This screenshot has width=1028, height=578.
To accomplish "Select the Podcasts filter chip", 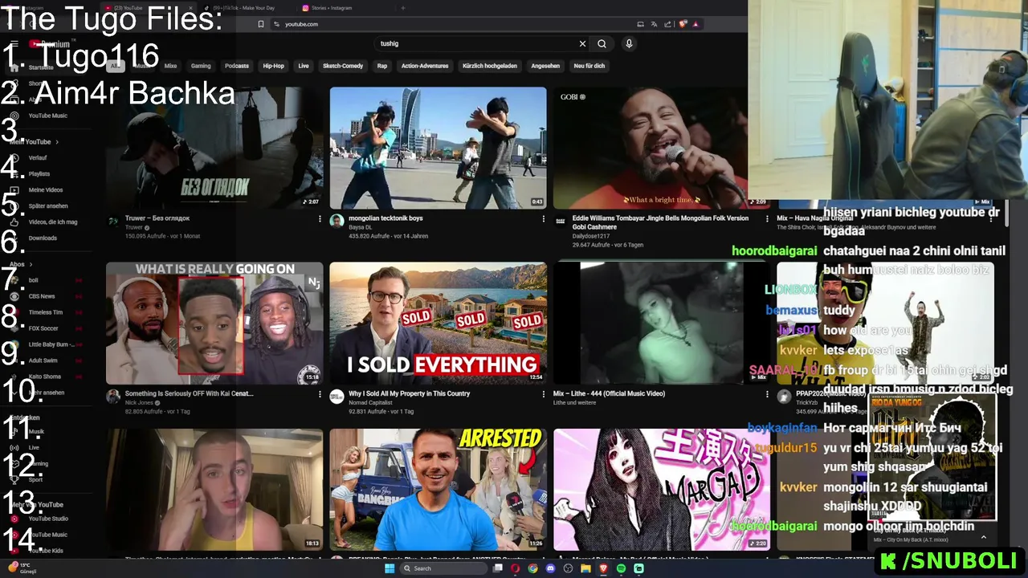I will click(x=237, y=66).
